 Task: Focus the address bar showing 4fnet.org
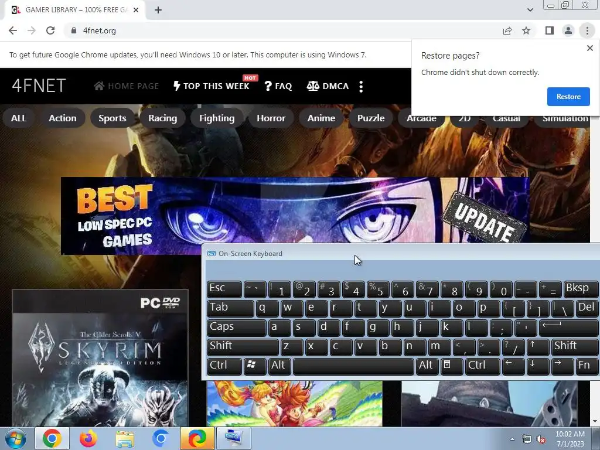[283, 30]
